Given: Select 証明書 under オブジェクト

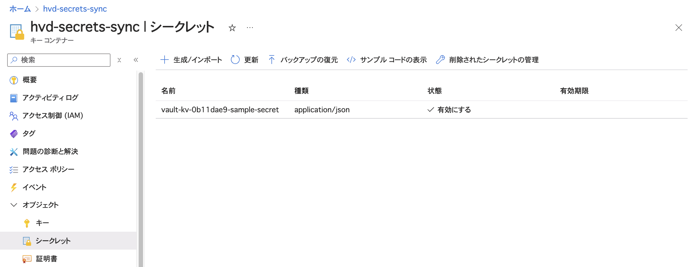Looking at the screenshot, I should point(46,259).
